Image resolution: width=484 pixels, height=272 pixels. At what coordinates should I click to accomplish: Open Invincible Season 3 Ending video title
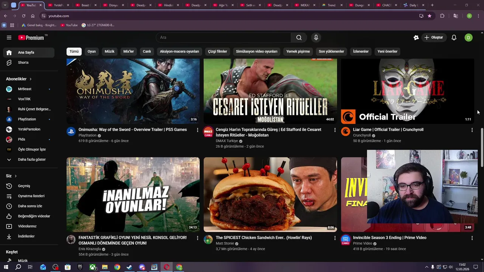pos(389,238)
